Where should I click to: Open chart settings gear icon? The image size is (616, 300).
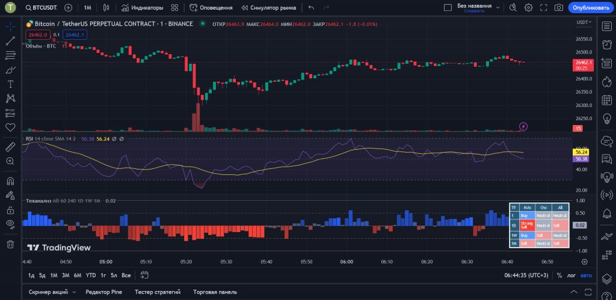click(528, 8)
